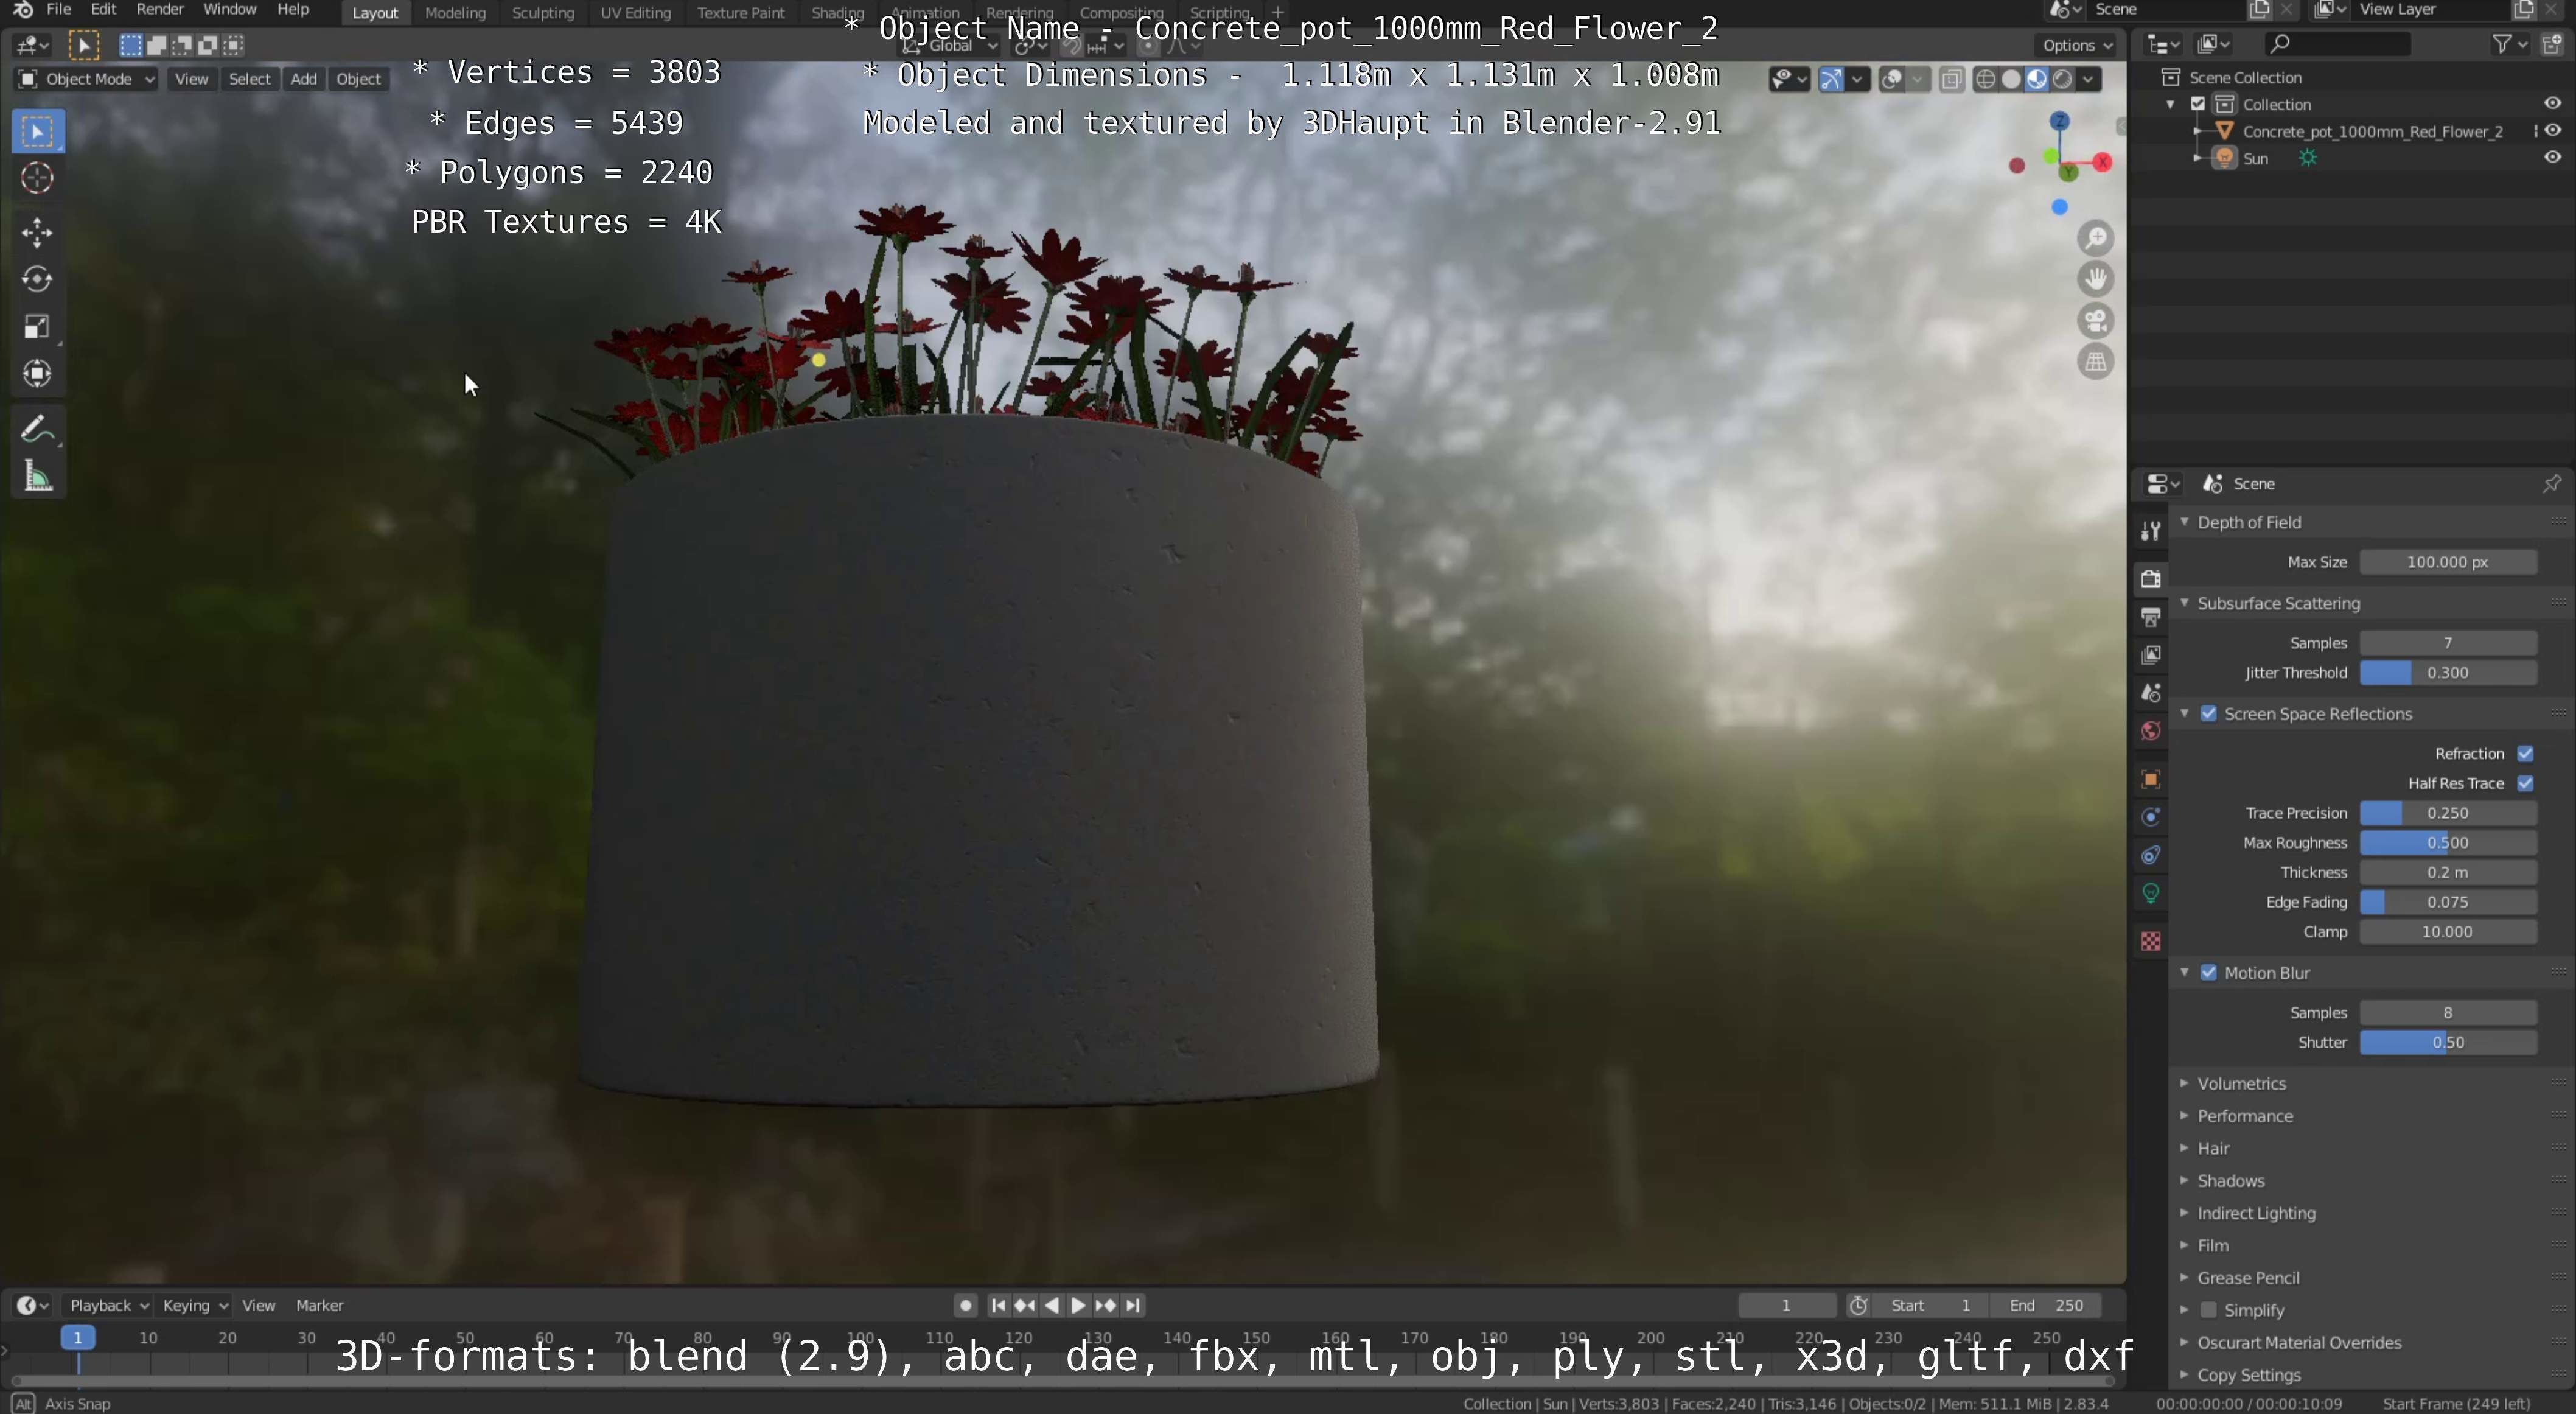Switch to wireframe viewport shading
This screenshot has width=2576, height=1414.
pos(1986,79)
